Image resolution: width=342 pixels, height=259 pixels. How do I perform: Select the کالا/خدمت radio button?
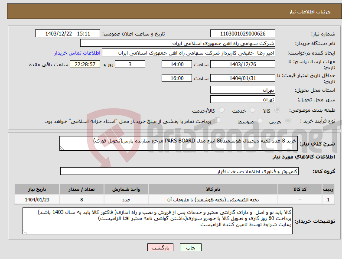coord(221,110)
